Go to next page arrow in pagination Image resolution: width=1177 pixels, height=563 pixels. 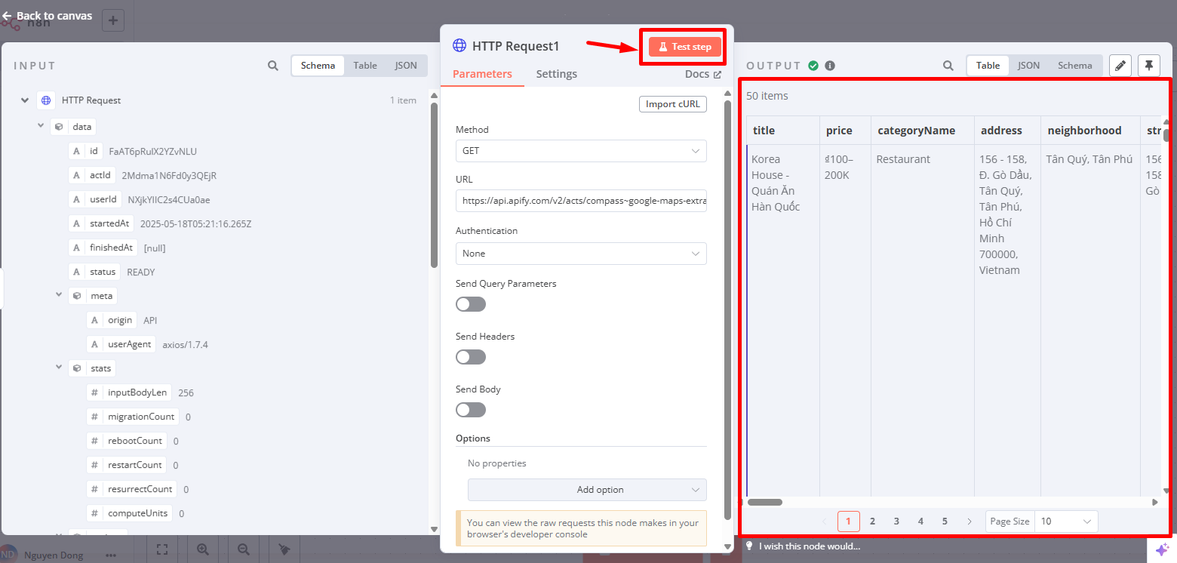pos(969,521)
